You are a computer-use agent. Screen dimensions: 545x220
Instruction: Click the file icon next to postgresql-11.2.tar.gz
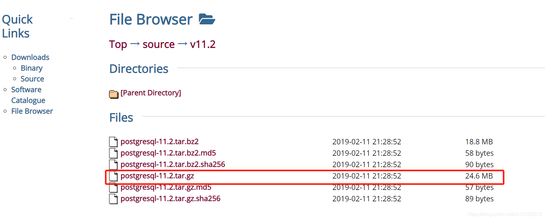(x=113, y=176)
